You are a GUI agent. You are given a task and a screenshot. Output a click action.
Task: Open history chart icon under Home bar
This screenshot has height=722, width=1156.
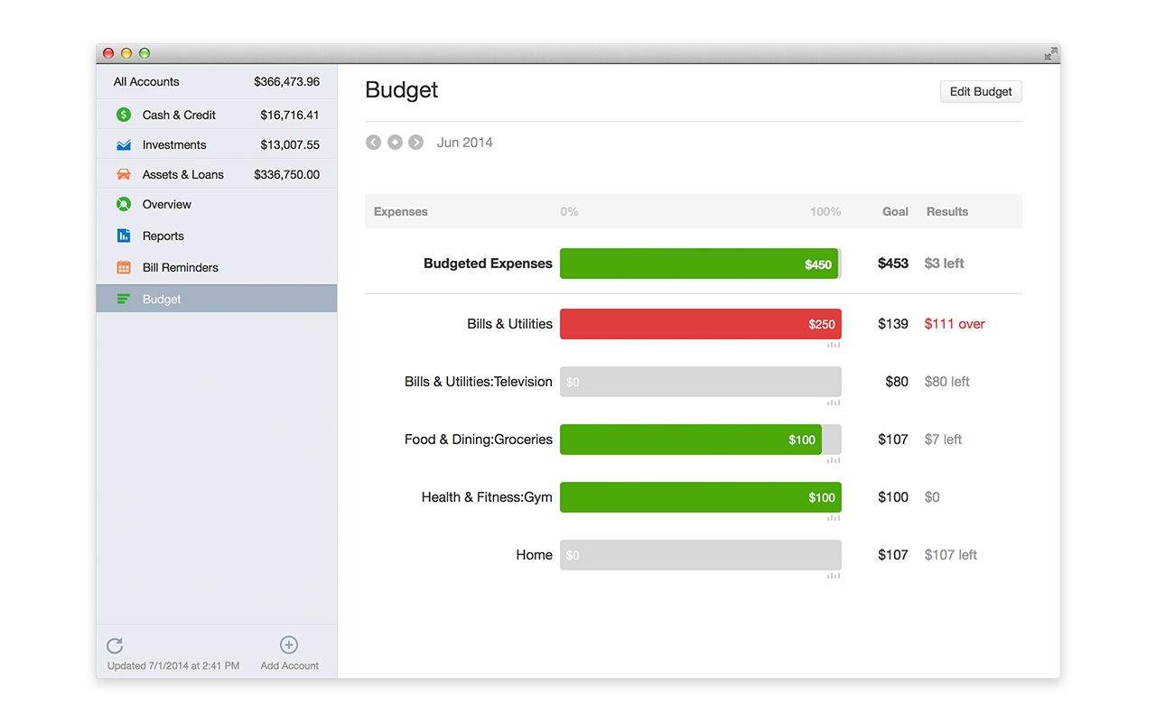click(x=834, y=576)
